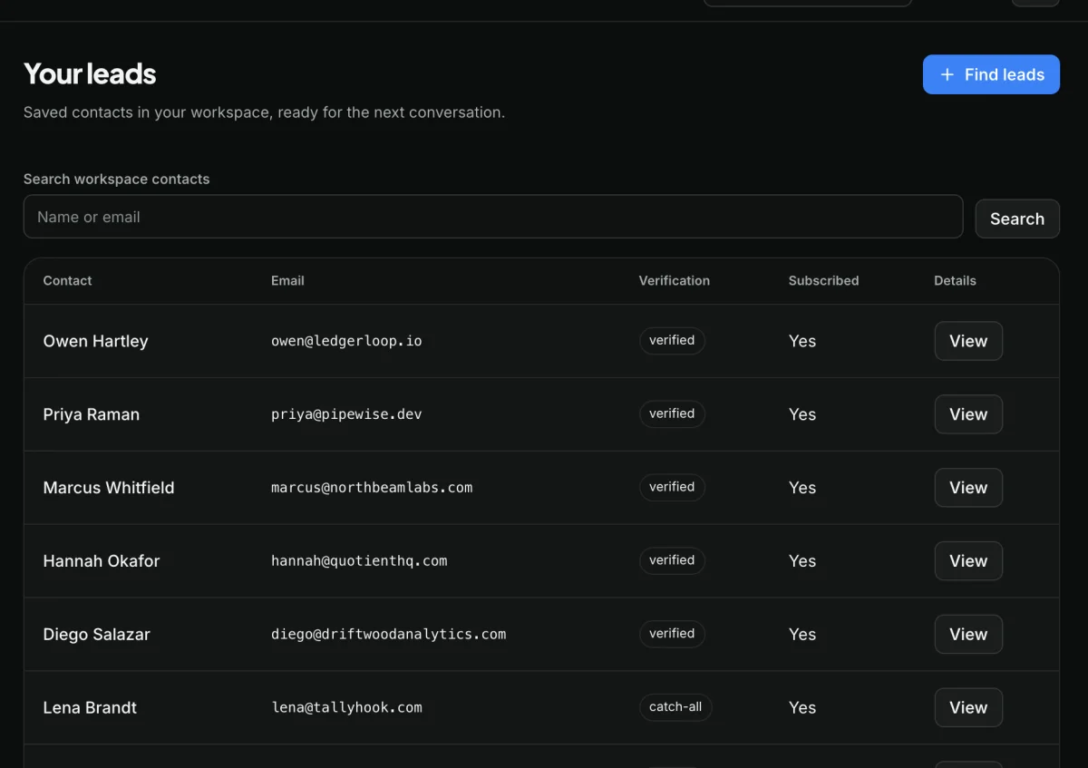
Task: Select the name Priya Raman
Action: point(92,414)
